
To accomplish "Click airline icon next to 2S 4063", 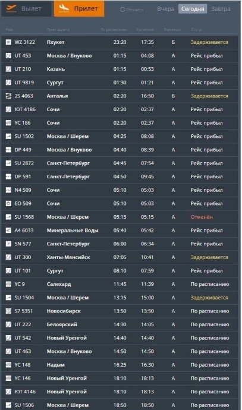I will coord(9,96).
